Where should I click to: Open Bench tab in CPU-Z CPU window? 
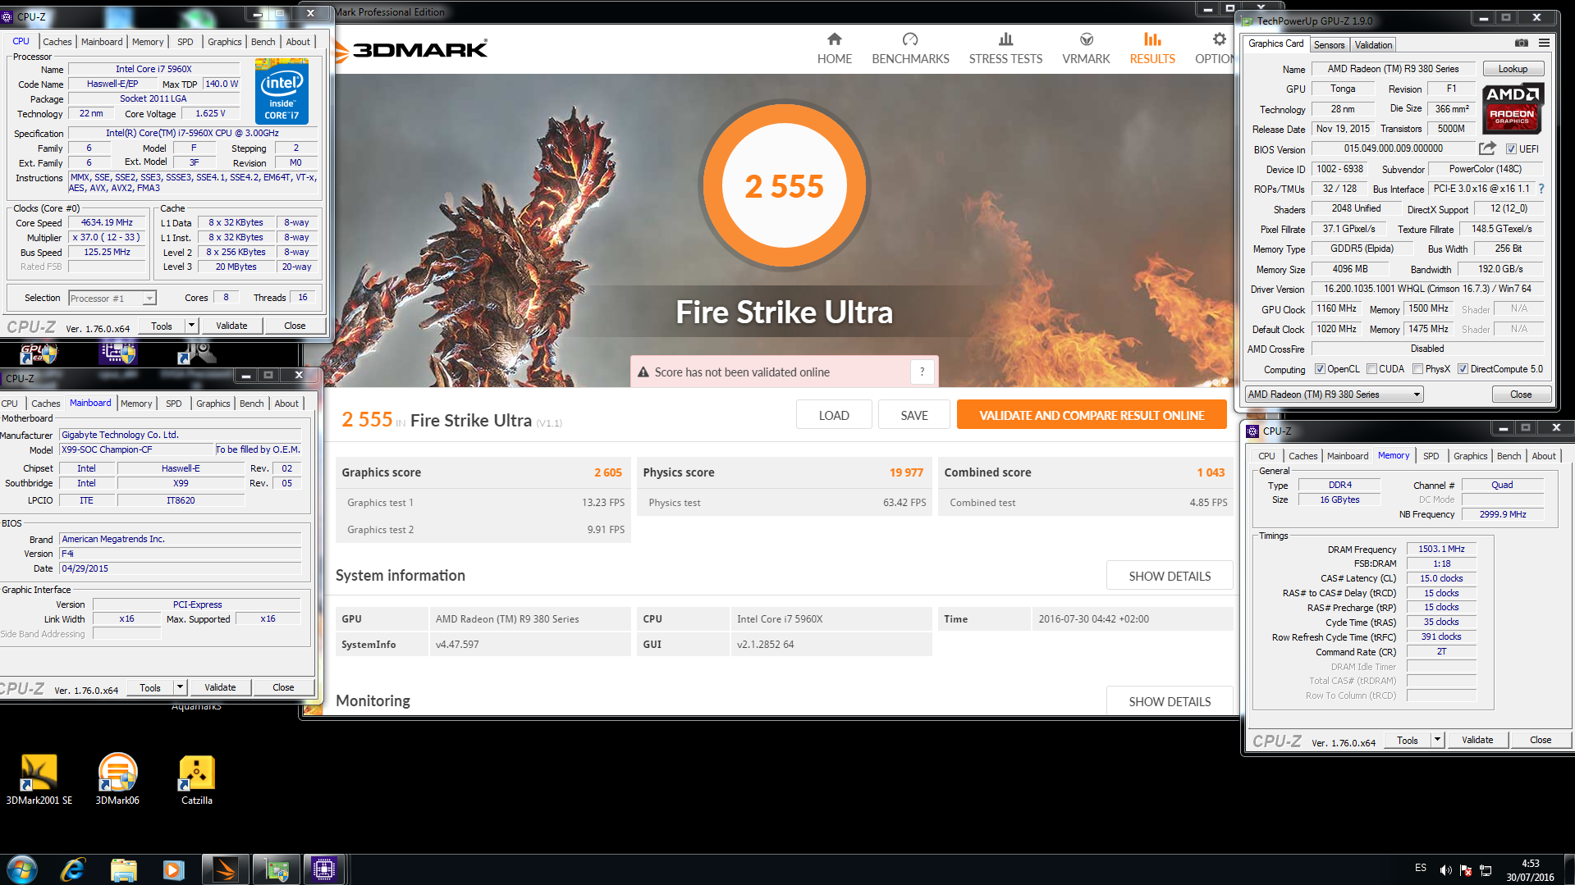(263, 42)
